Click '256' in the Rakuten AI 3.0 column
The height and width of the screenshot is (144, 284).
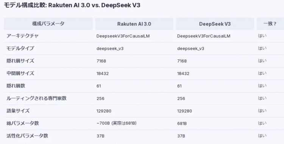click(100, 99)
